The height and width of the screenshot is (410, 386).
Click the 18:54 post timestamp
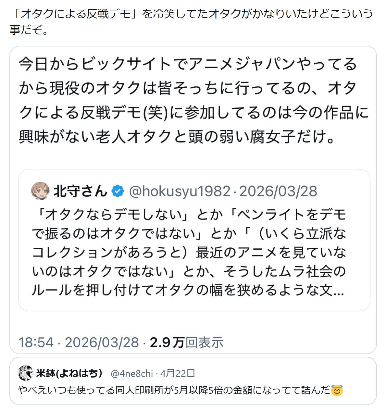[x=36, y=342]
